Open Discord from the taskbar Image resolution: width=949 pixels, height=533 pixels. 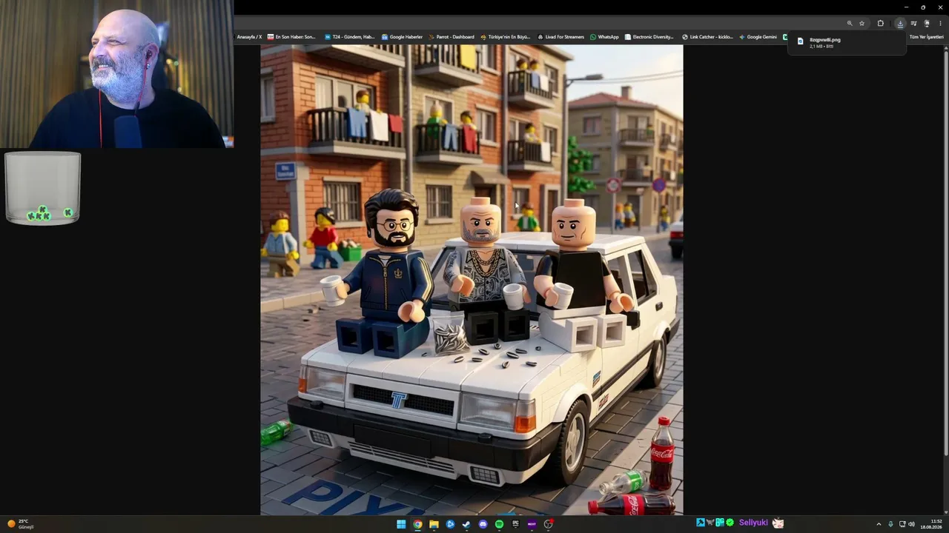[483, 524]
